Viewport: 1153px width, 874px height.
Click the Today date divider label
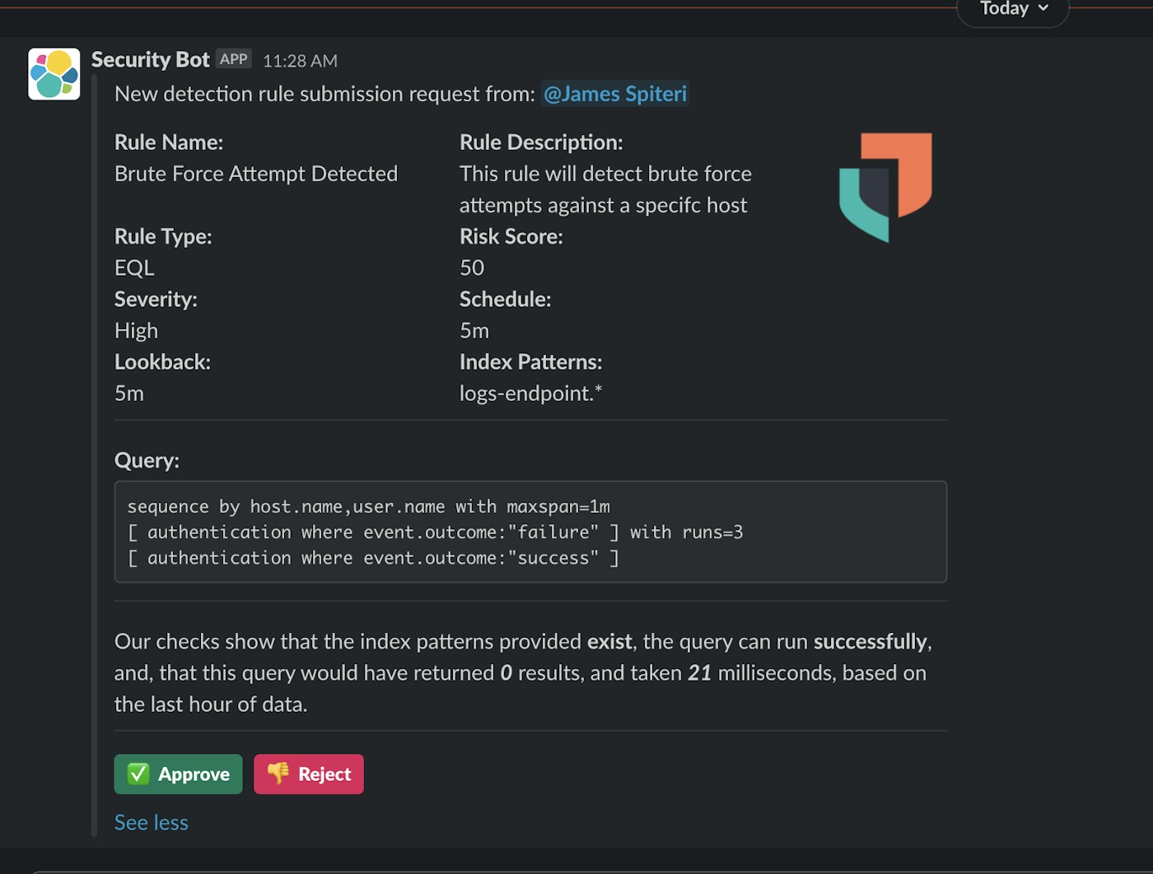(1004, 9)
